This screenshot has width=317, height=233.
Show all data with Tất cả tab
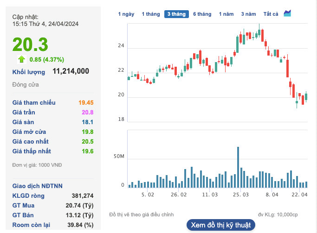pyautogui.click(x=271, y=14)
